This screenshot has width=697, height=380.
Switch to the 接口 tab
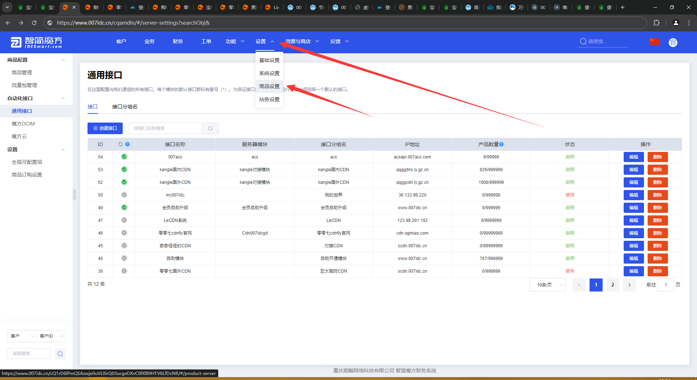[x=93, y=107]
